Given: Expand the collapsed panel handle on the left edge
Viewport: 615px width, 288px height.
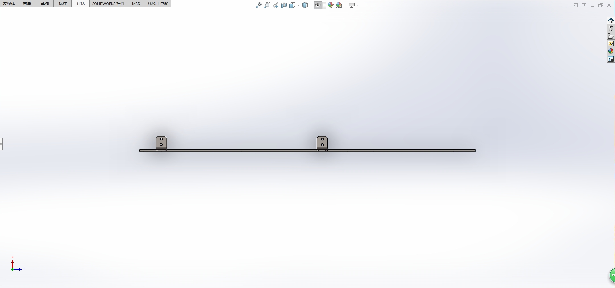Looking at the screenshot, I should (1, 144).
